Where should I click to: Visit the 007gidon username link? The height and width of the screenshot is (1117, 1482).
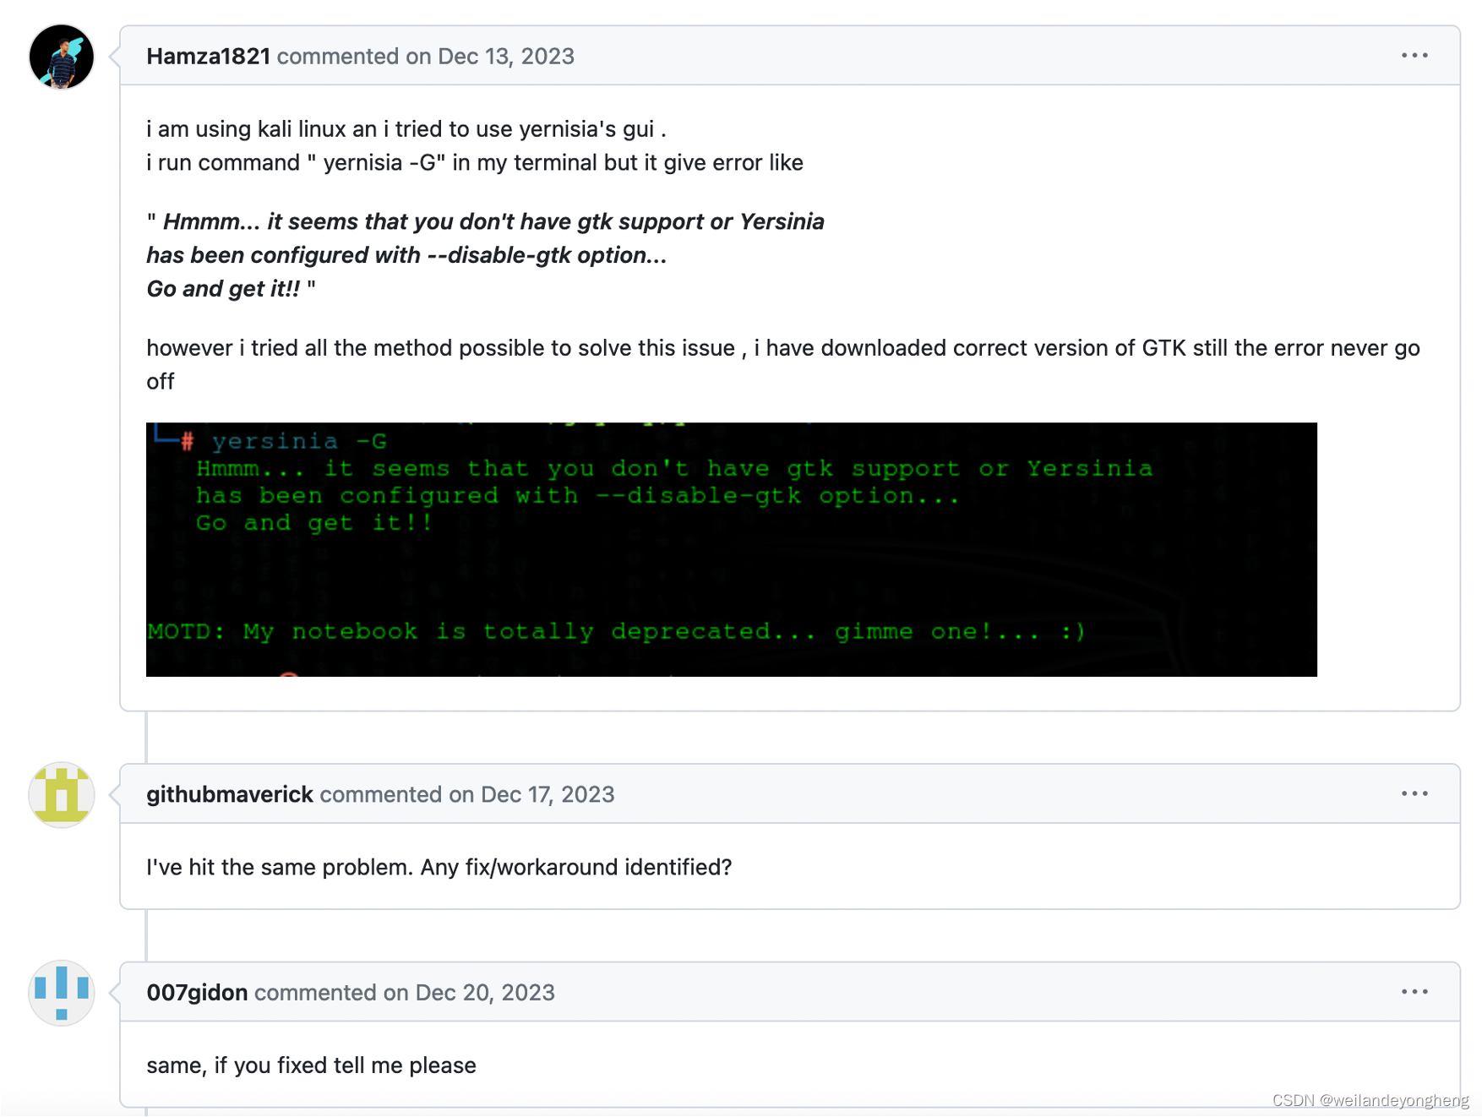(x=197, y=993)
